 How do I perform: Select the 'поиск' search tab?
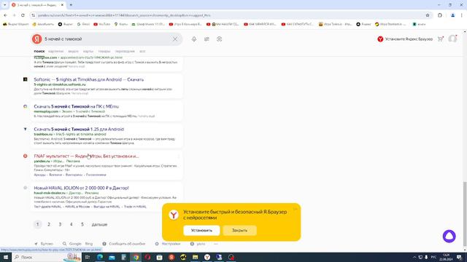(39, 51)
